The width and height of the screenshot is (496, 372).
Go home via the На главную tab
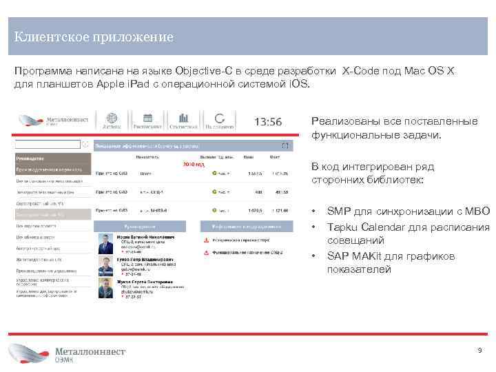pos(220,121)
